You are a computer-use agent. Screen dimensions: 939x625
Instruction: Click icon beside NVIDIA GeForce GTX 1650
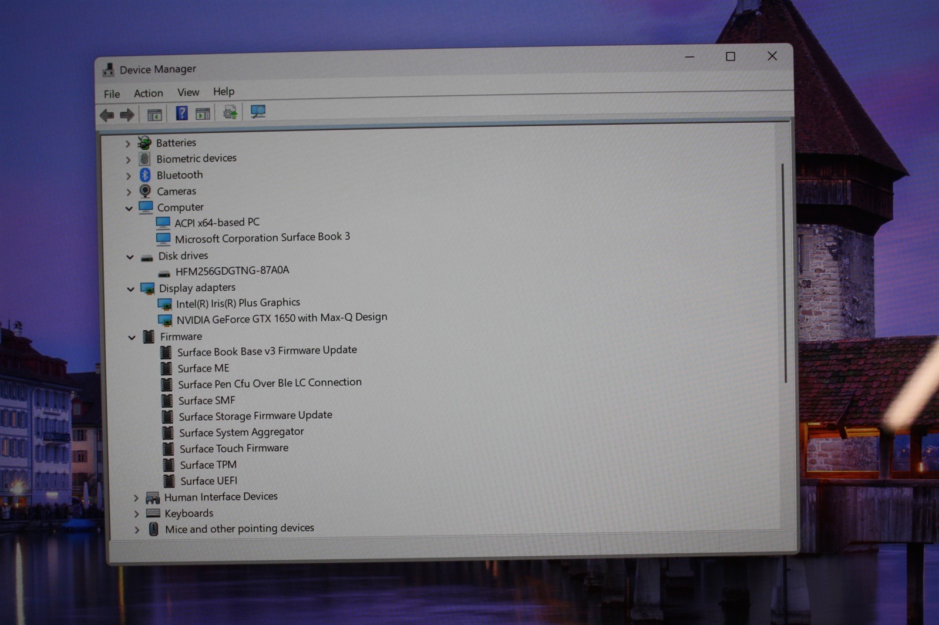tap(165, 320)
